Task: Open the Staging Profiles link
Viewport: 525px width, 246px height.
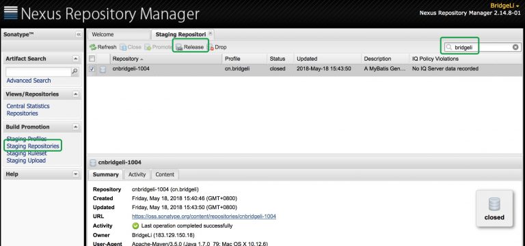Action: click(27, 139)
